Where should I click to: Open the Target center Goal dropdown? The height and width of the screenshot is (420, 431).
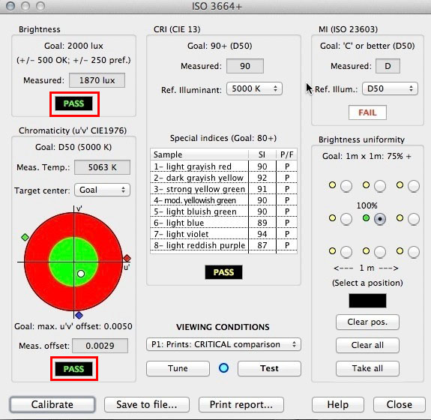102,190
